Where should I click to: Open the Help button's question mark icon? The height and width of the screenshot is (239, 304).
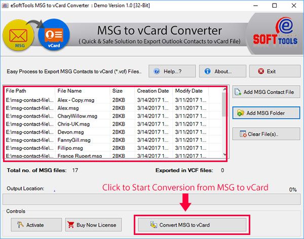[x=157, y=71]
